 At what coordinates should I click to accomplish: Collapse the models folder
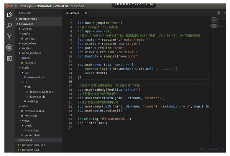tap(39, 48)
